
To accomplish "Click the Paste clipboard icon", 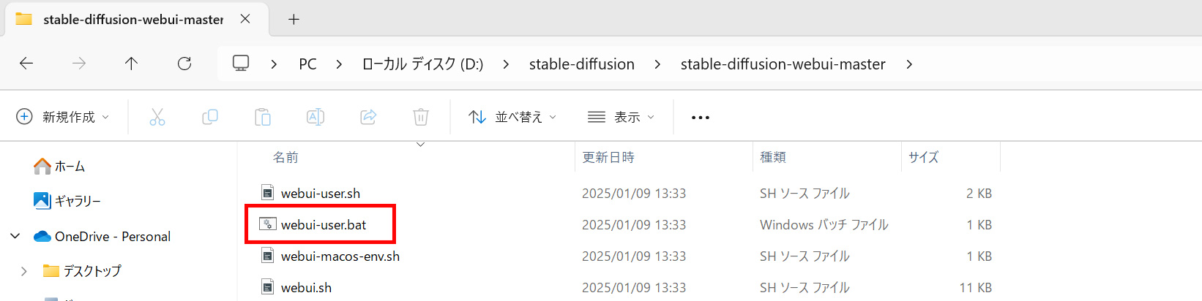I will pyautogui.click(x=263, y=117).
